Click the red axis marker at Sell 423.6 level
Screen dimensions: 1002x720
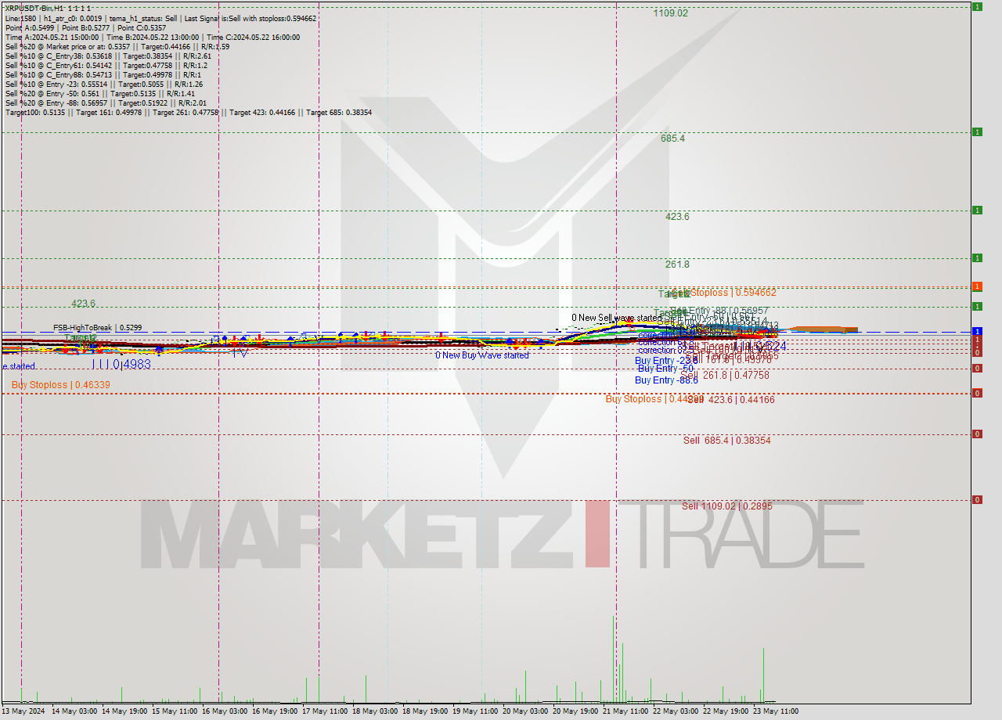977,393
